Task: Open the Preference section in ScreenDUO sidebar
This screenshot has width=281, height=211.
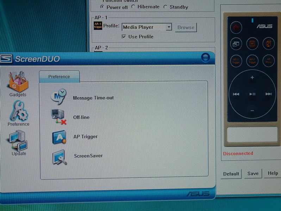Action: click(18, 114)
